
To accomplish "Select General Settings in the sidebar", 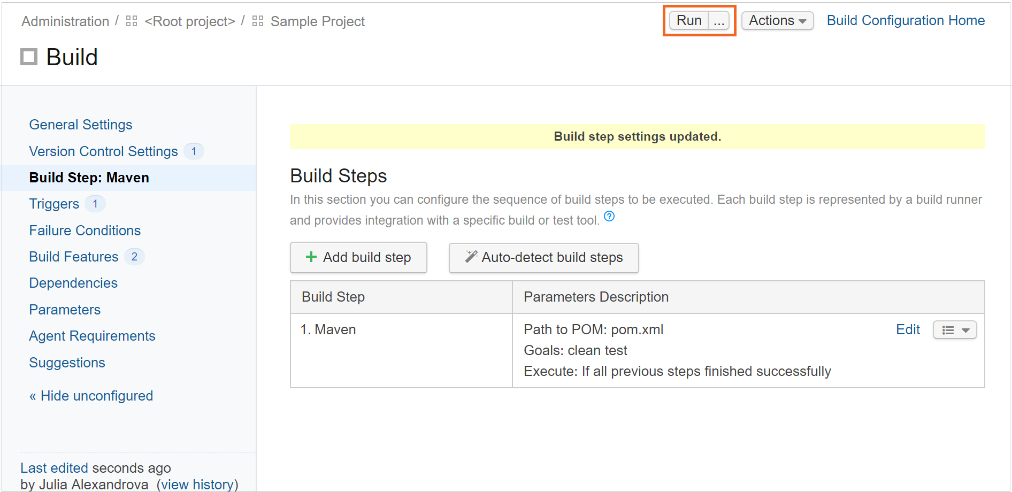I will coord(80,124).
